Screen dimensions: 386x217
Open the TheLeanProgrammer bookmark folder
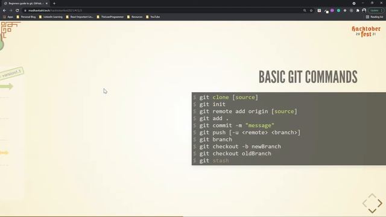110,17
